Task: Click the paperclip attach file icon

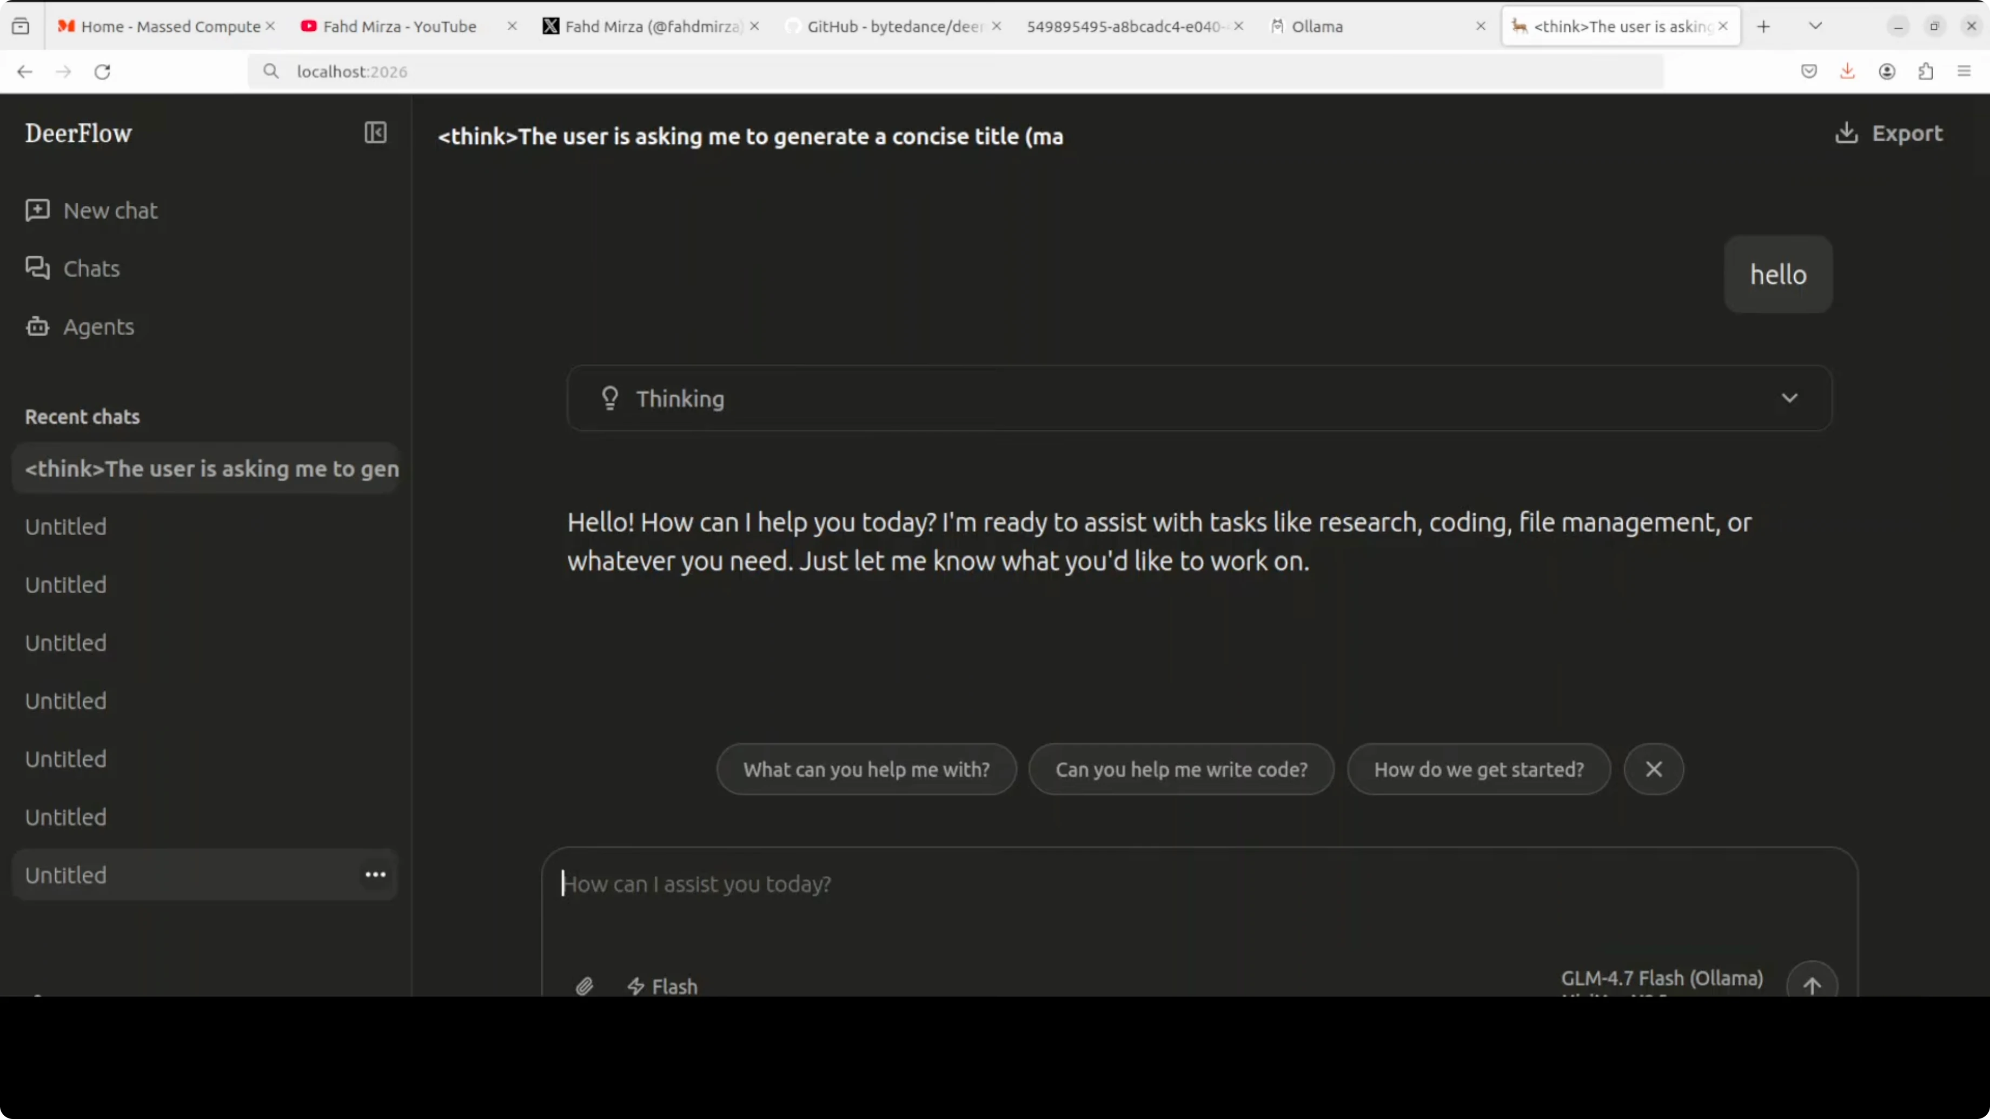Action: [585, 985]
